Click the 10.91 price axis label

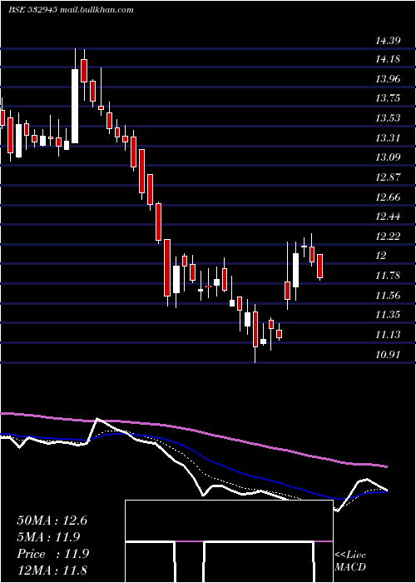tap(388, 355)
